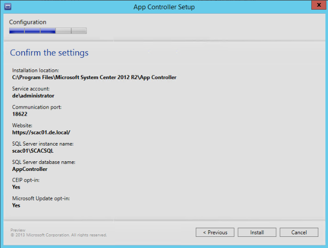
Task: Cancel the App Controller setup
Action: (x=299, y=232)
